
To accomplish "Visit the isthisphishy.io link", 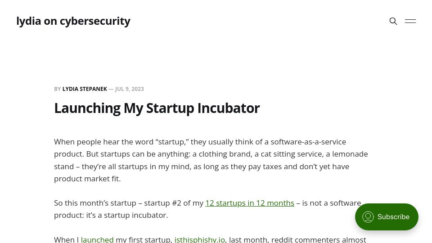I will click(x=200, y=239).
